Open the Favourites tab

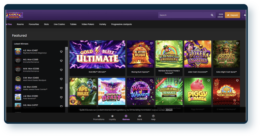click(34, 24)
